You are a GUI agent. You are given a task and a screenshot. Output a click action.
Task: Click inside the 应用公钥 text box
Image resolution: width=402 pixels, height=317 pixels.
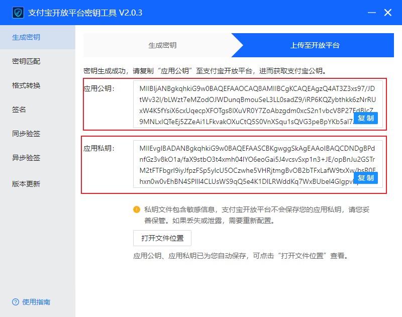coord(258,104)
